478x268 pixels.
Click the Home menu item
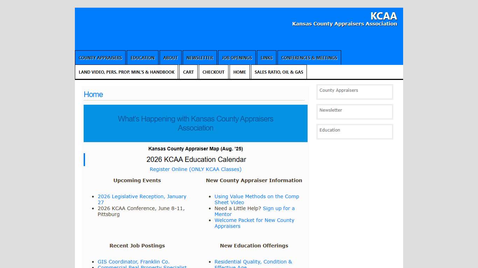[240, 72]
